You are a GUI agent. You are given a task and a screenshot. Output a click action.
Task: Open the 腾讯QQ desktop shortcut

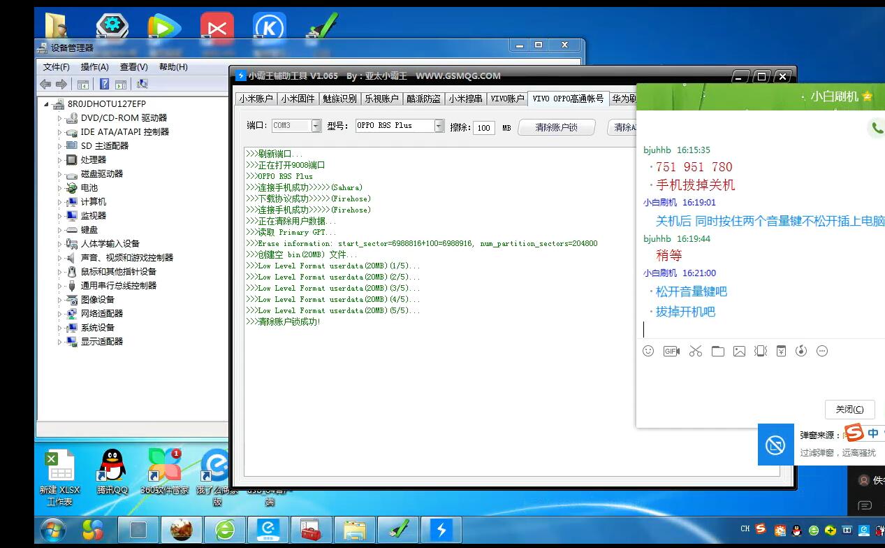coord(112,472)
